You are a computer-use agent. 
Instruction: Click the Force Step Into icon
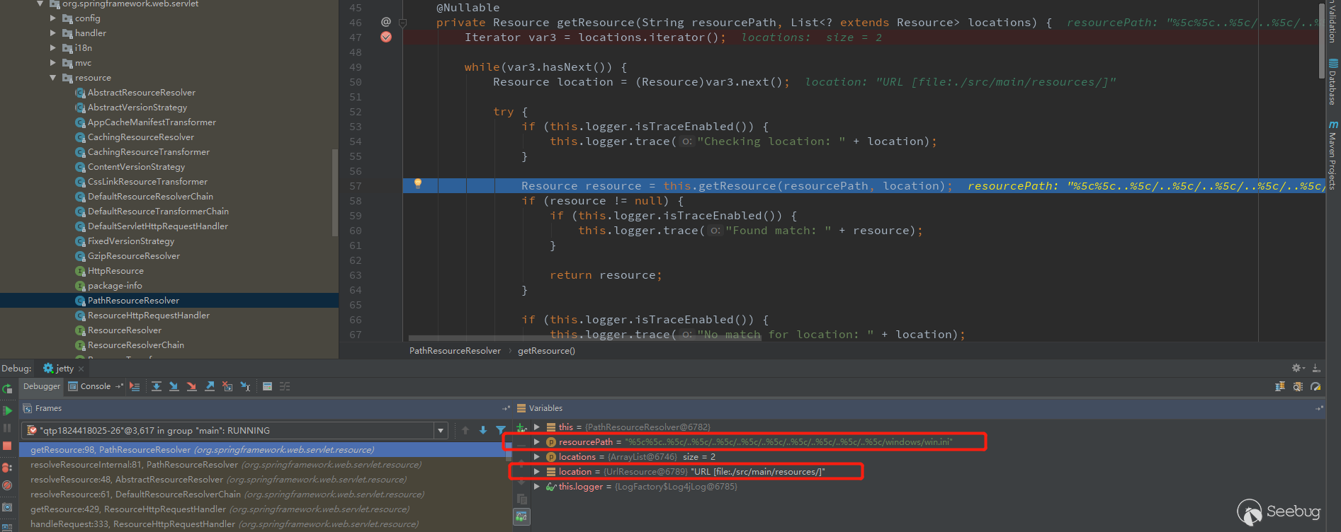click(x=191, y=386)
